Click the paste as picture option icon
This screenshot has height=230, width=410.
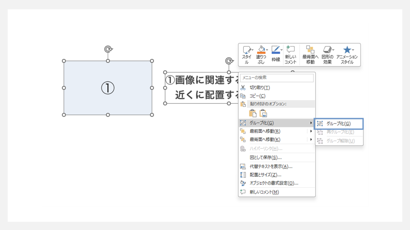[263, 113]
